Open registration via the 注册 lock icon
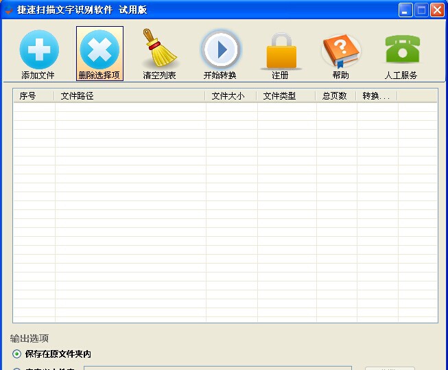Screen dimensions: 448x370 281,51
